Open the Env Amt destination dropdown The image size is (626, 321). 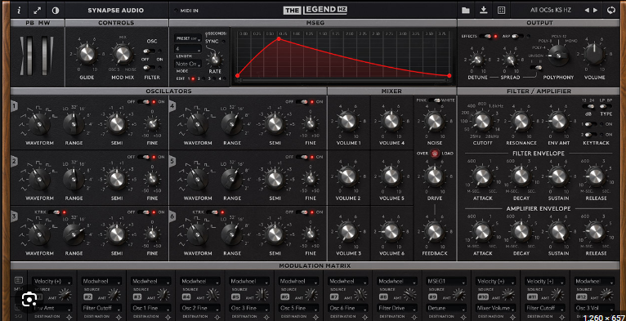click(x=52, y=308)
